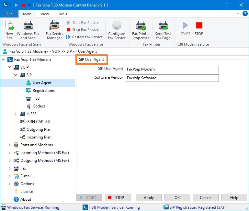The image size is (249, 211).
Task: Expand the H.323 tree node
Action: [16, 114]
